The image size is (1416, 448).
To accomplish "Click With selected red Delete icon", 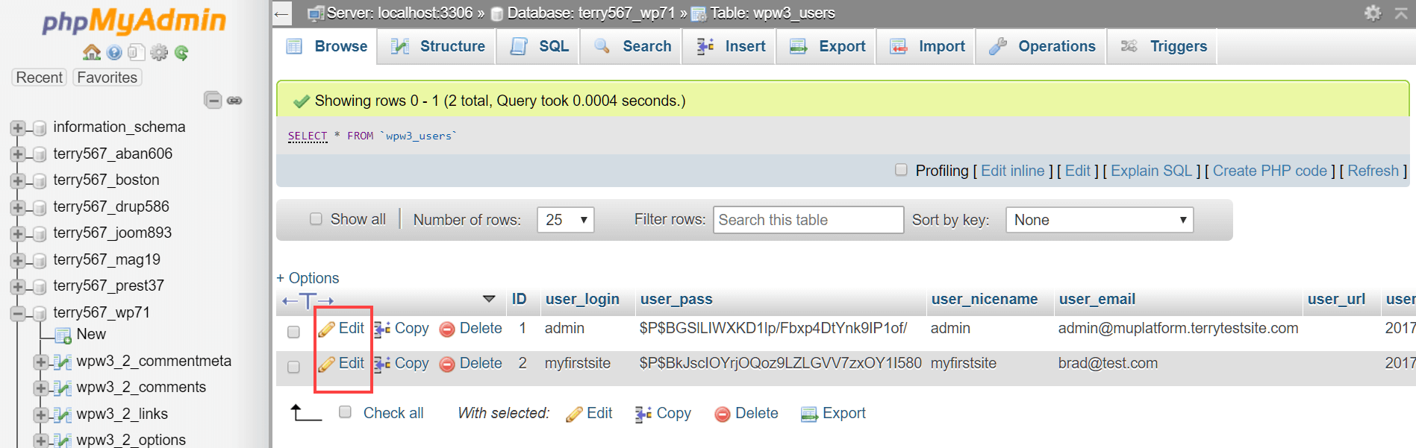I will (722, 414).
